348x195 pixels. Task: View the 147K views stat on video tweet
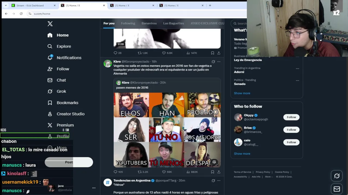pos(192,53)
